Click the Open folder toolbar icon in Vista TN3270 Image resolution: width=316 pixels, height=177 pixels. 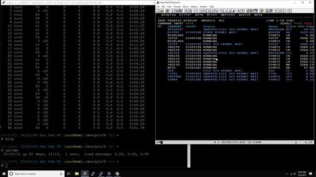[162, 11]
